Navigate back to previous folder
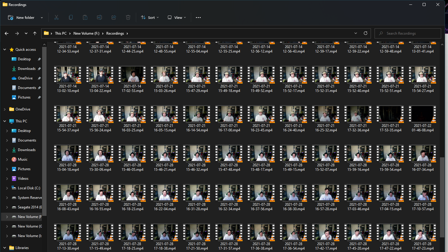 6,33
